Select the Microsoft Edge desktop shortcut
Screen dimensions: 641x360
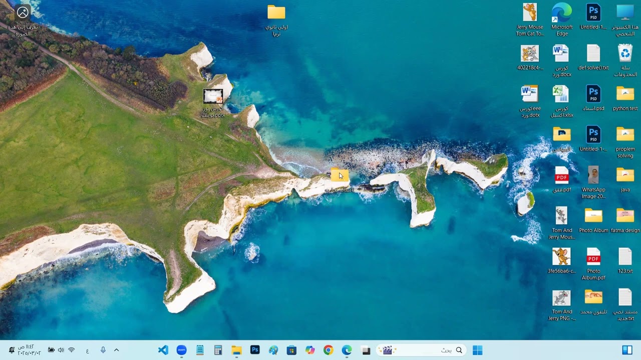pyautogui.click(x=562, y=20)
